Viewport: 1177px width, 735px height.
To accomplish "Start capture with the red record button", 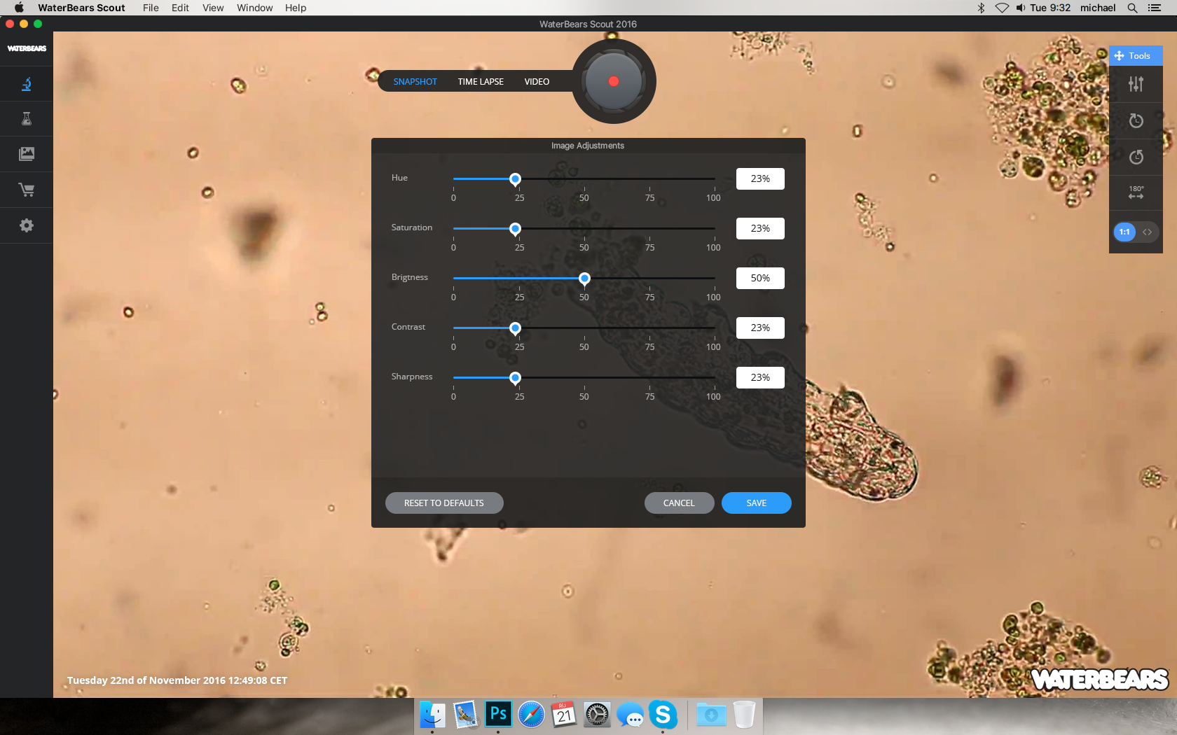I will tap(614, 81).
